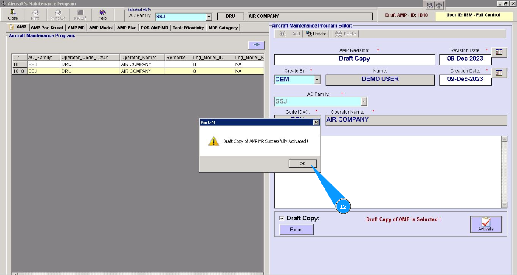The width and height of the screenshot is (517, 275).
Task: Click the Operator Name field in editor
Action: 416,120
